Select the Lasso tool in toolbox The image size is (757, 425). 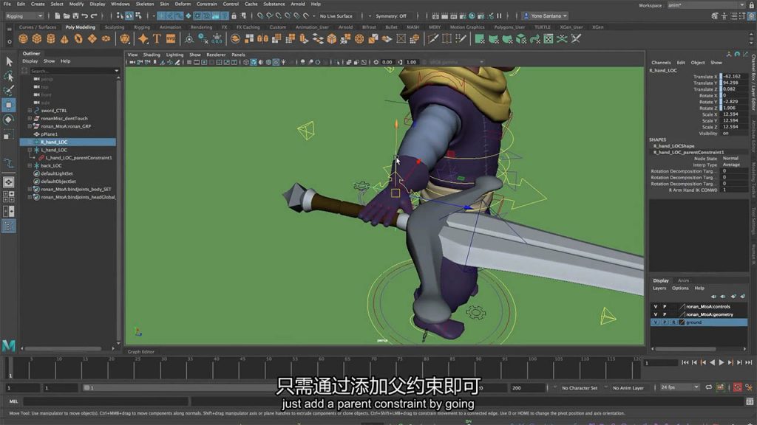click(x=8, y=76)
